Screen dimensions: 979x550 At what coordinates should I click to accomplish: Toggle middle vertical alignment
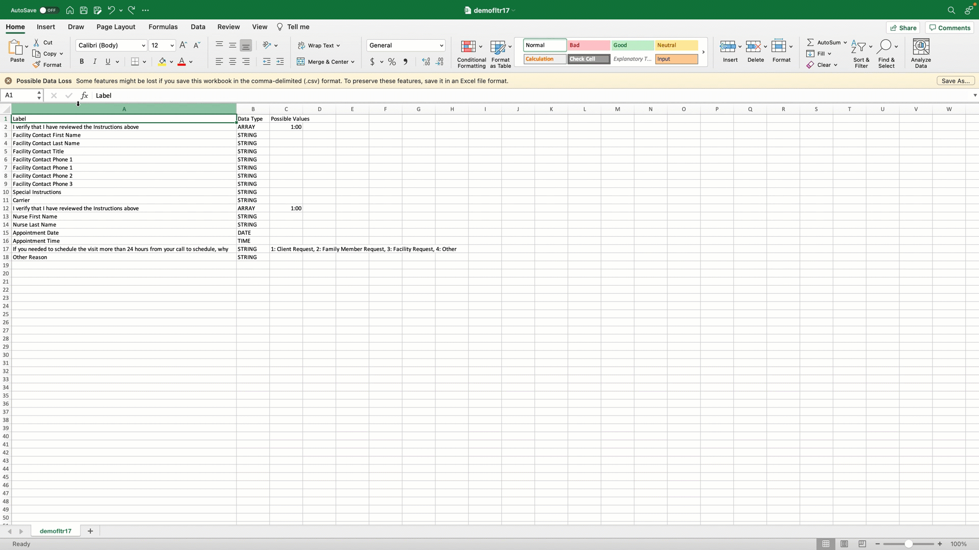[x=233, y=45]
